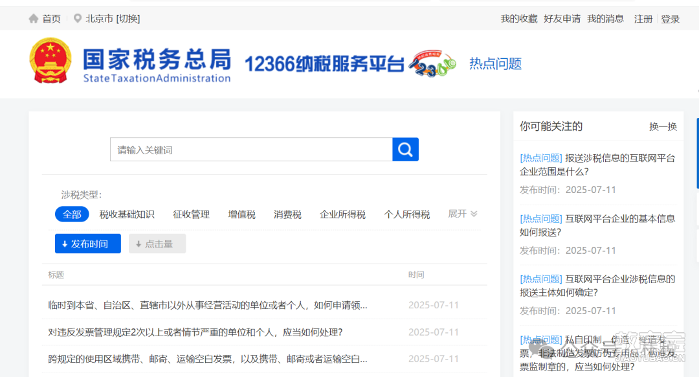Click the 12366 mascot logo graphic
This screenshot has width=699, height=377.
432,63
